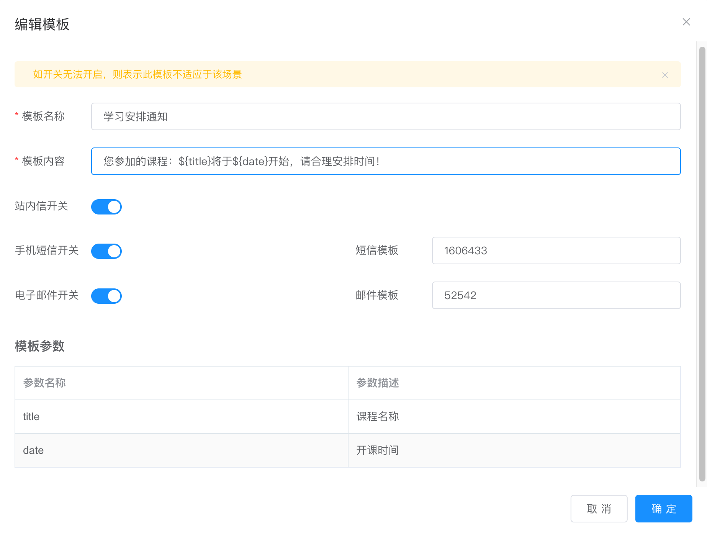Click the 模板内容 label

(43, 161)
